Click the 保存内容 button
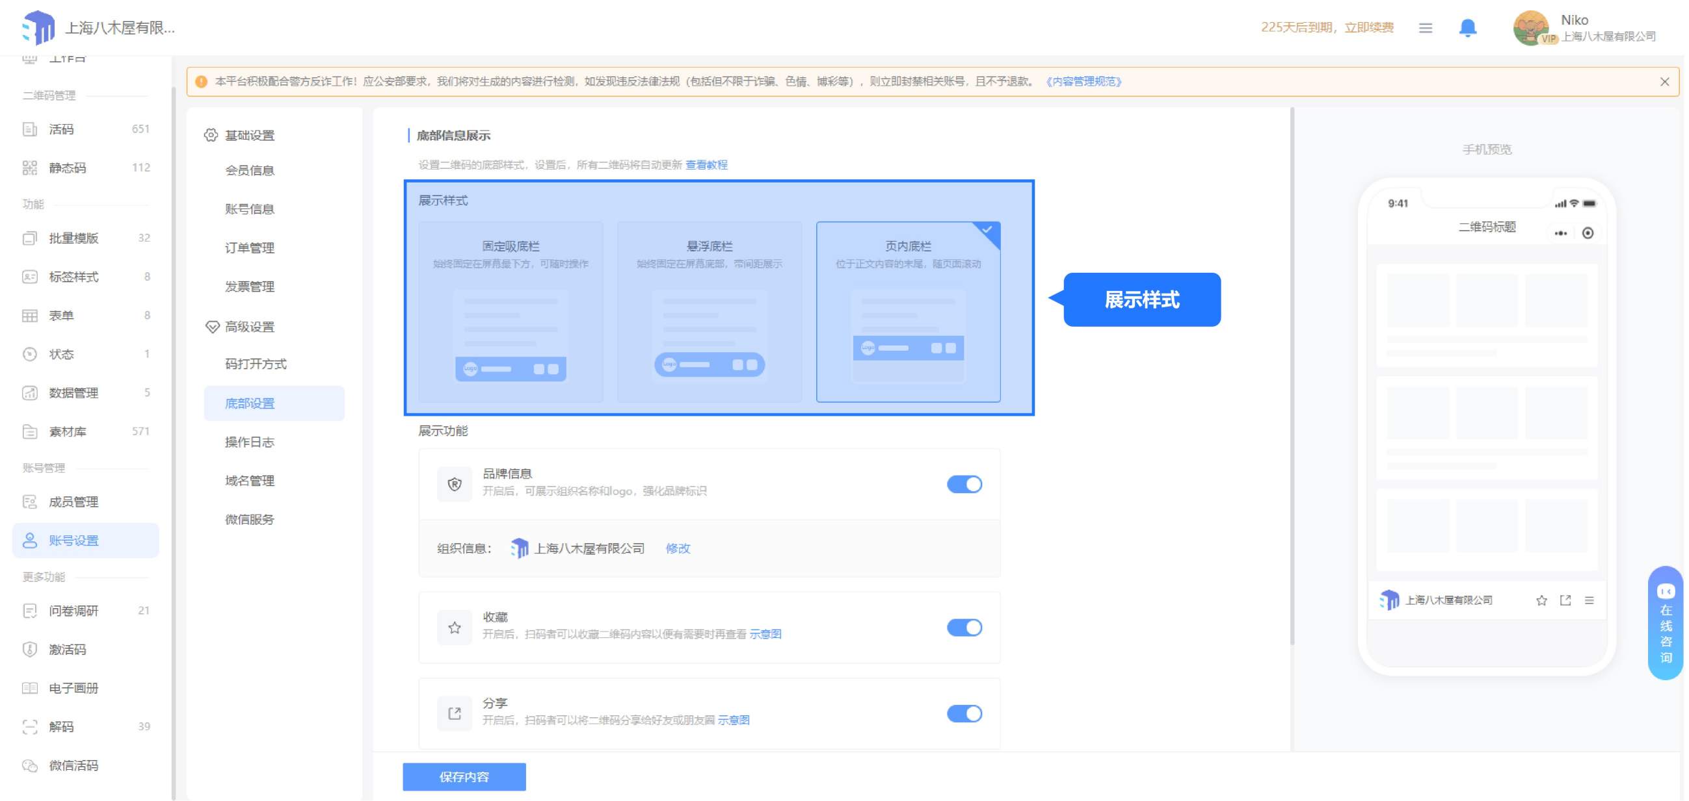The width and height of the screenshot is (1689, 801). coord(464,777)
